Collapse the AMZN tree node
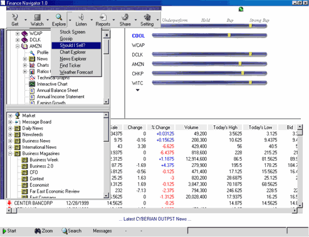 pos(18,46)
